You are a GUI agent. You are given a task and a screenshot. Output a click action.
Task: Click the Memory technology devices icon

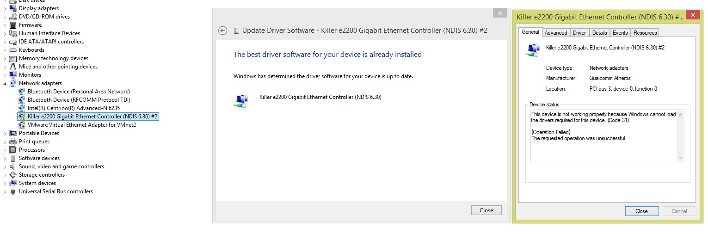pyautogui.click(x=13, y=58)
